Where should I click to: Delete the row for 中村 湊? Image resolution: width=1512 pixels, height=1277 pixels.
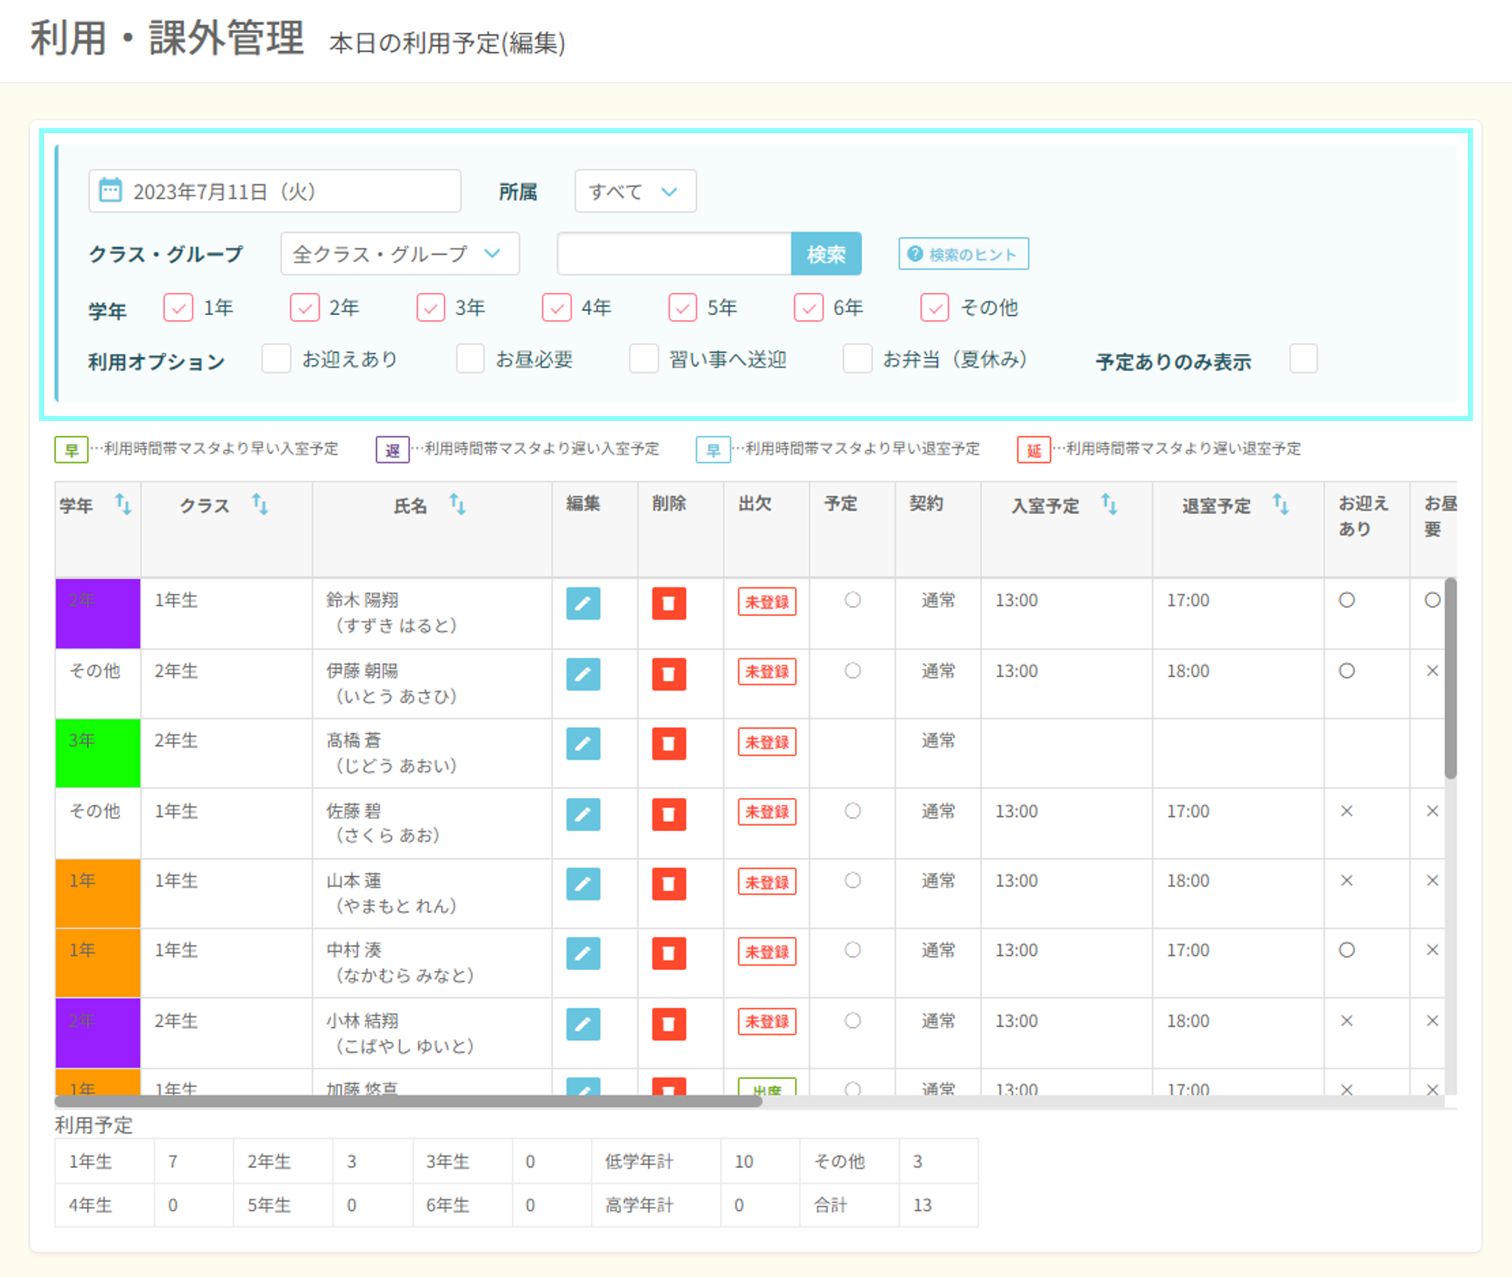pyautogui.click(x=669, y=953)
